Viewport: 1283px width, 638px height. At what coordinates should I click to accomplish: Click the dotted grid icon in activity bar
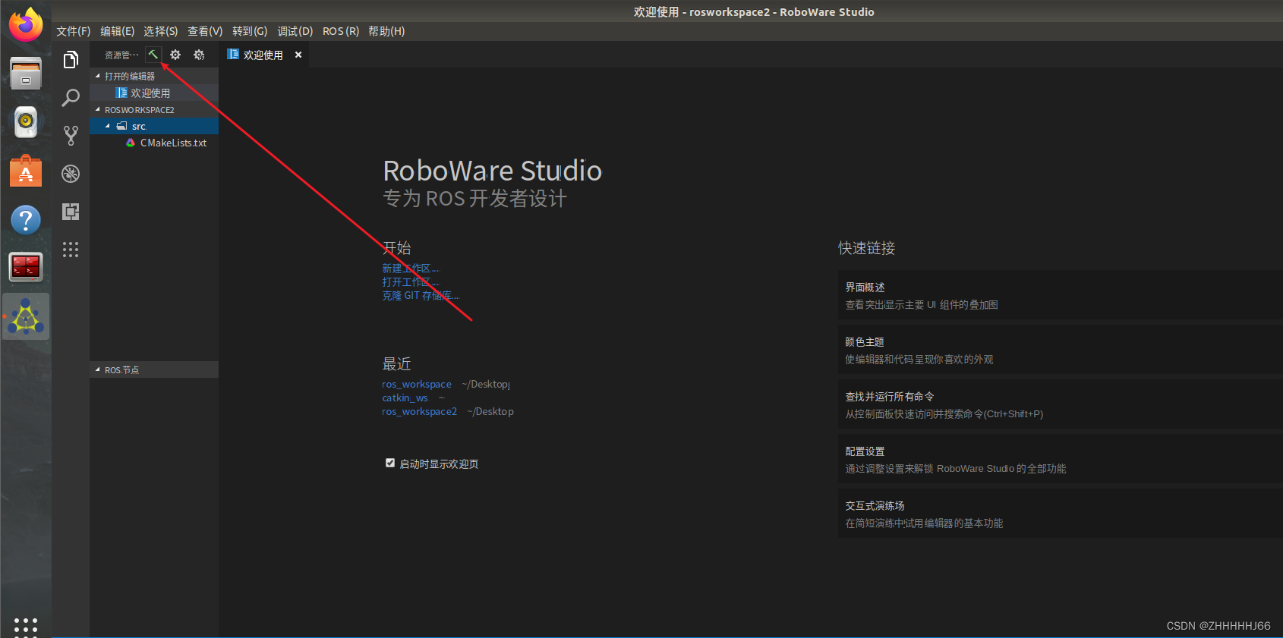[x=71, y=250]
